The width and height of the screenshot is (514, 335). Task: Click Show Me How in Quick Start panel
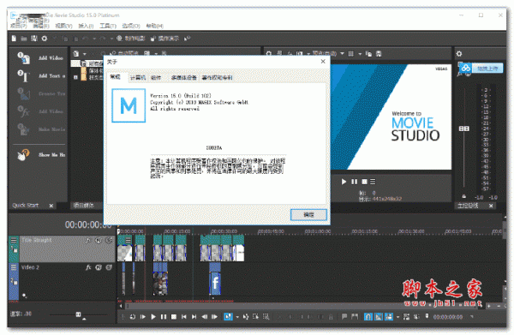click(41, 154)
